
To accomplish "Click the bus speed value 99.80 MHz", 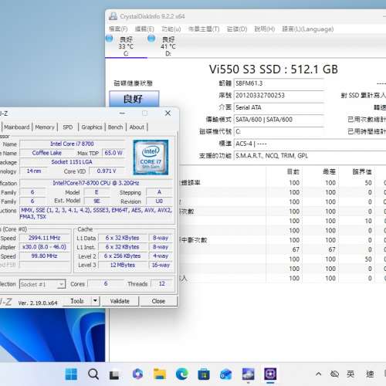I will pos(45,256).
